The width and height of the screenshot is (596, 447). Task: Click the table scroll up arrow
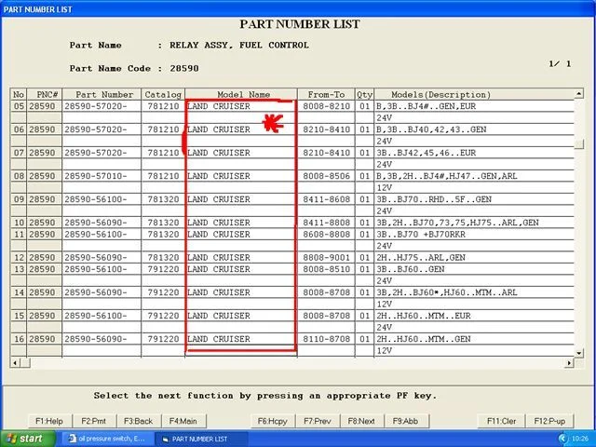pos(578,93)
